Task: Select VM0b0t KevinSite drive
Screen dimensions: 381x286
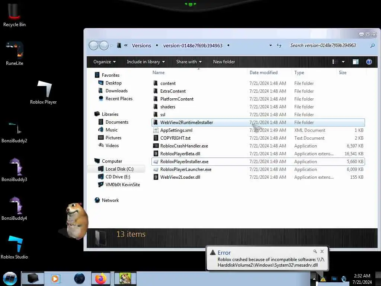Action: [119, 185]
